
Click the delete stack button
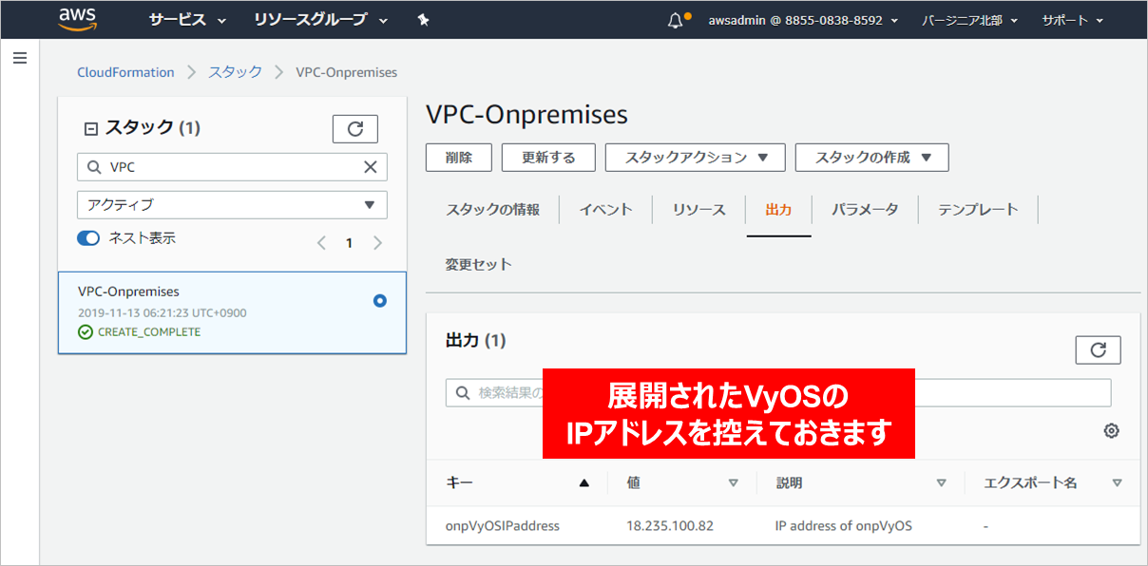[458, 158]
